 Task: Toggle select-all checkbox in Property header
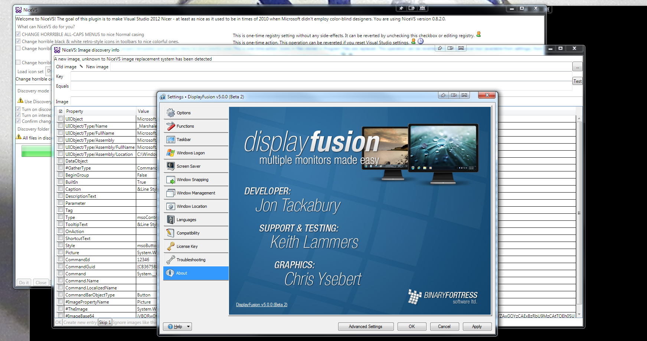point(61,111)
